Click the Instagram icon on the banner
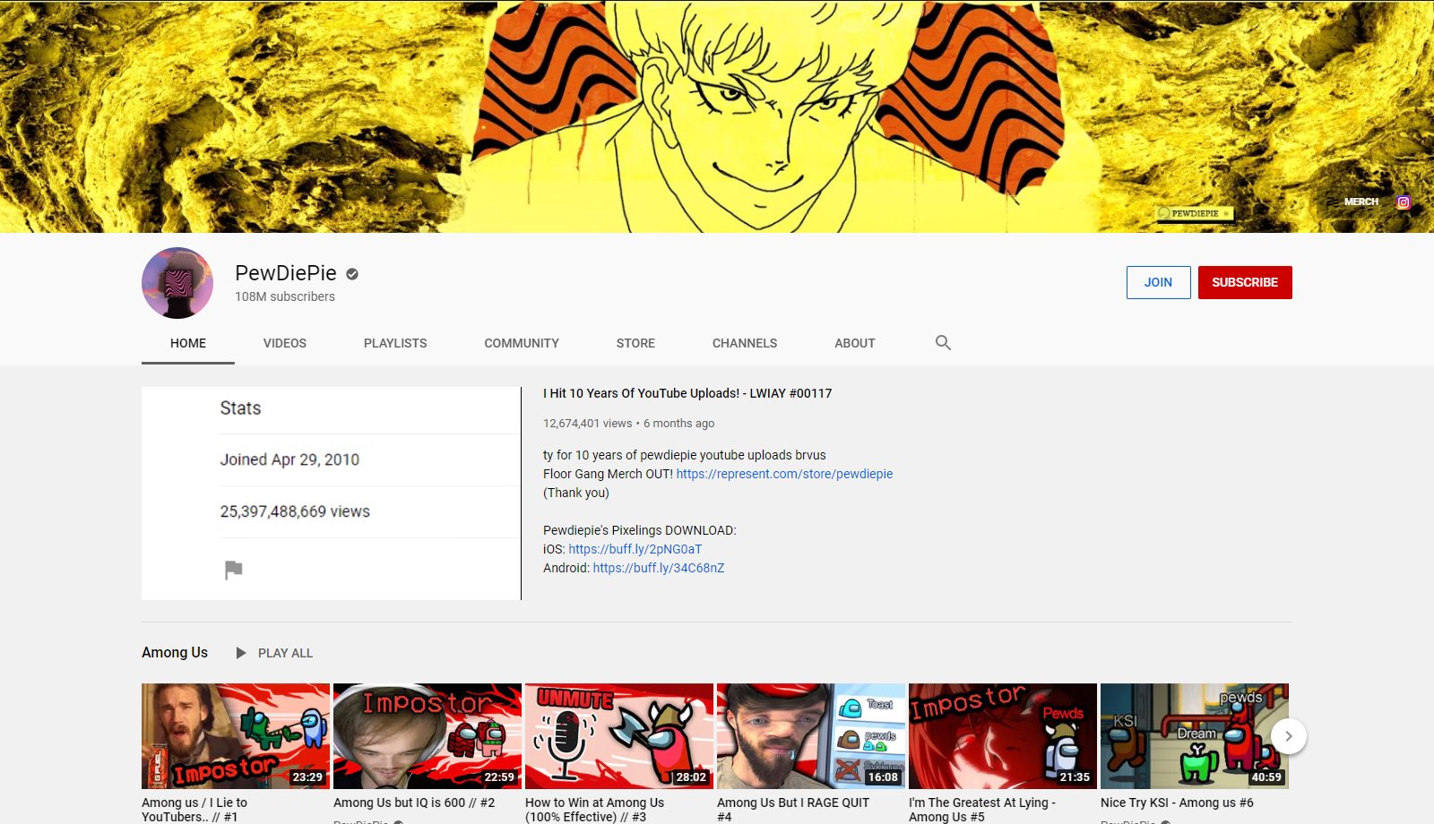 click(x=1404, y=202)
